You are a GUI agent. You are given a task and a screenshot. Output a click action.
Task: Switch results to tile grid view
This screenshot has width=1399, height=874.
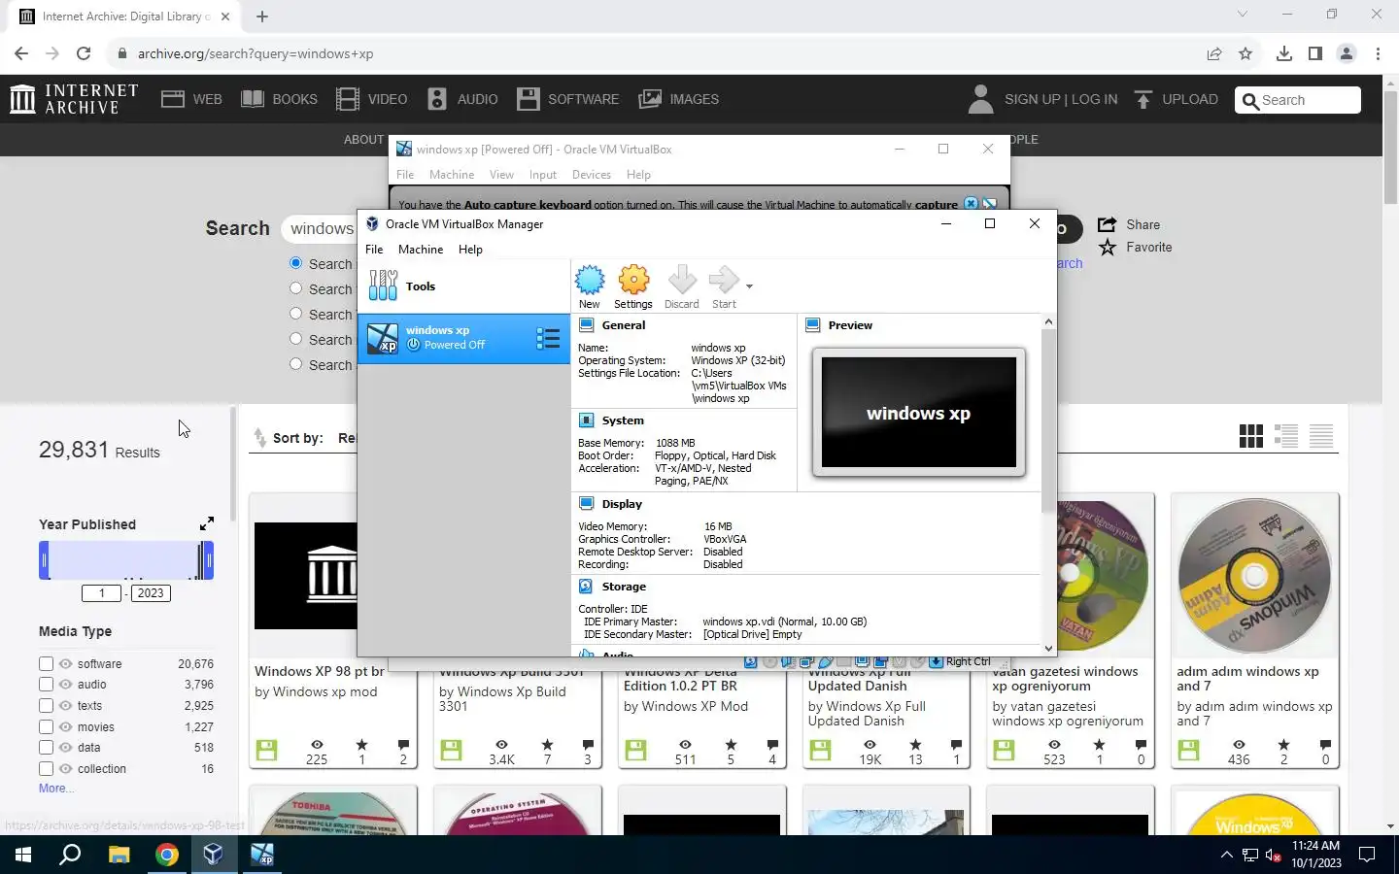pyautogui.click(x=1251, y=436)
